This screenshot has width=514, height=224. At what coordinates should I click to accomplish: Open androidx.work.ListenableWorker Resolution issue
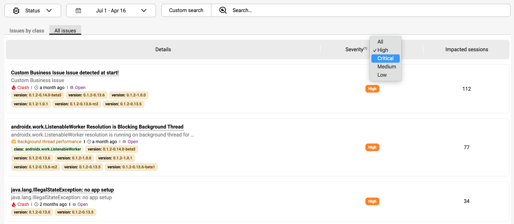pyautogui.click(x=97, y=127)
